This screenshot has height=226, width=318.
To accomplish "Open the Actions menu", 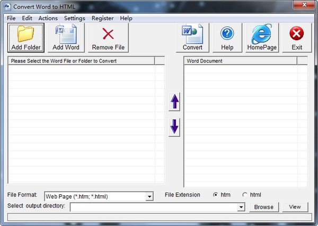I will click(48, 18).
